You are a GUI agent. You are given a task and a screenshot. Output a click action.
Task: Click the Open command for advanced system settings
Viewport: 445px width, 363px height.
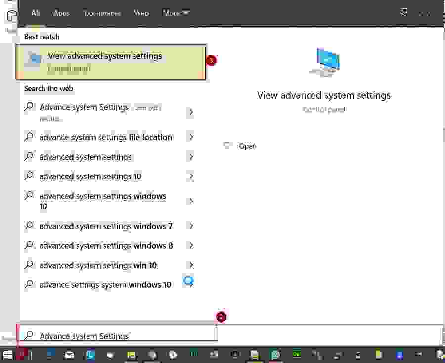(248, 146)
